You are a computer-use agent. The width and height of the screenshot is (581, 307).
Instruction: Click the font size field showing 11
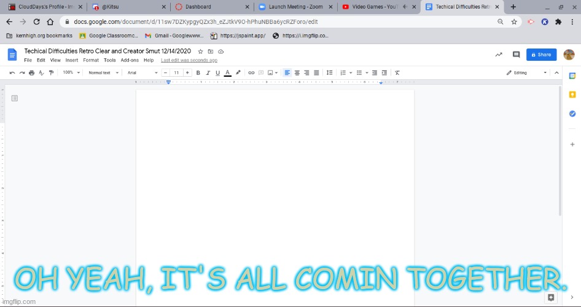[176, 72]
